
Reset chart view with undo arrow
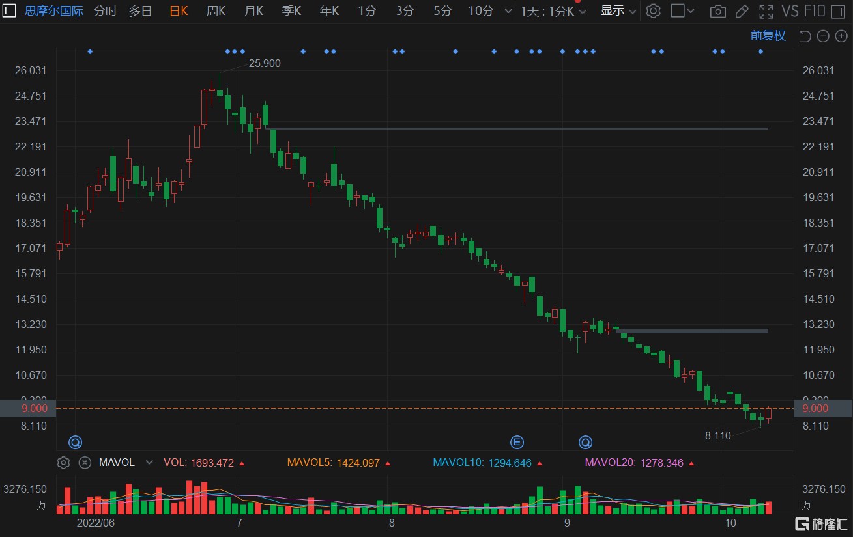[805, 36]
